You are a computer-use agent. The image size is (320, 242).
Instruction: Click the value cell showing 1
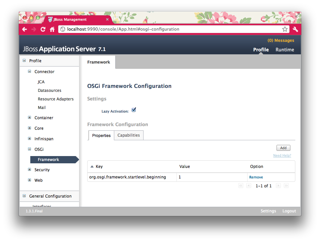tap(212, 177)
